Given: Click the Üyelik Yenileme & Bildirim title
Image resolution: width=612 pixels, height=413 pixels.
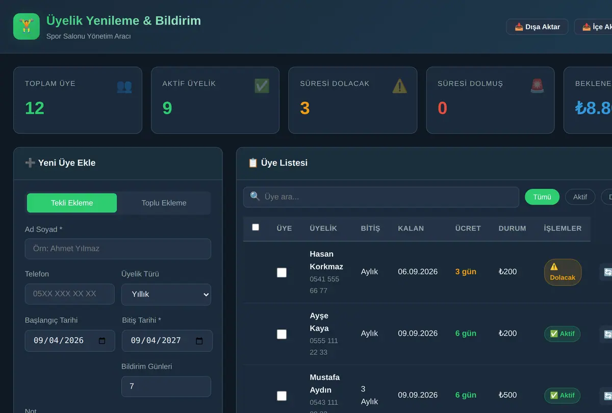Looking at the screenshot, I should point(123,21).
